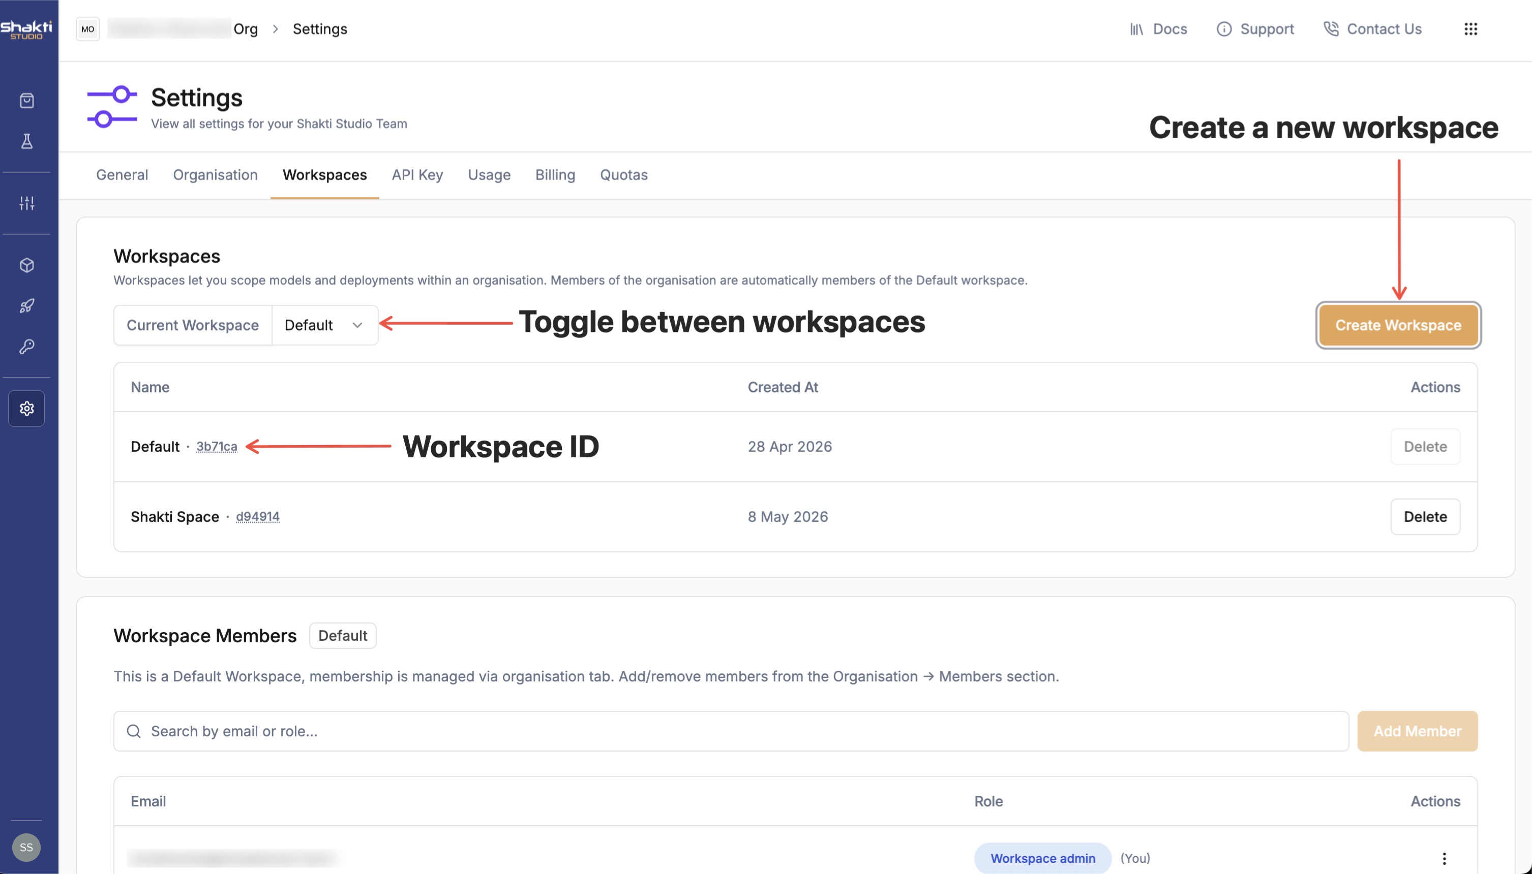Open the three-dot actions menu for workspace admin
Viewport: 1532px width, 874px height.
click(1445, 858)
